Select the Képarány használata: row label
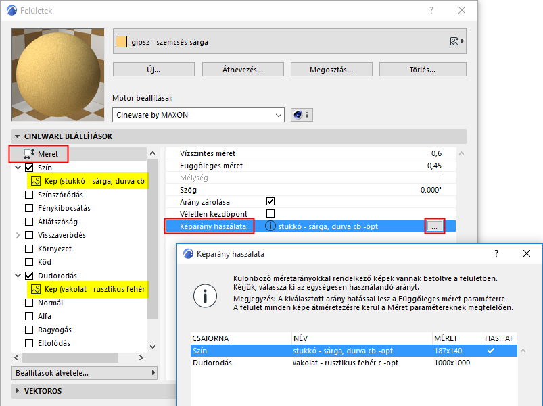The width and height of the screenshot is (543, 406). pos(214,226)
